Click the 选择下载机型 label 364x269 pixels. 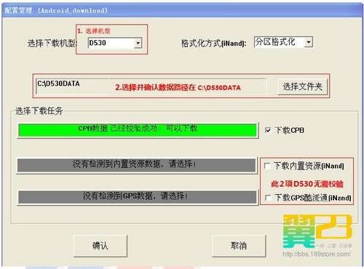(52, 44)
